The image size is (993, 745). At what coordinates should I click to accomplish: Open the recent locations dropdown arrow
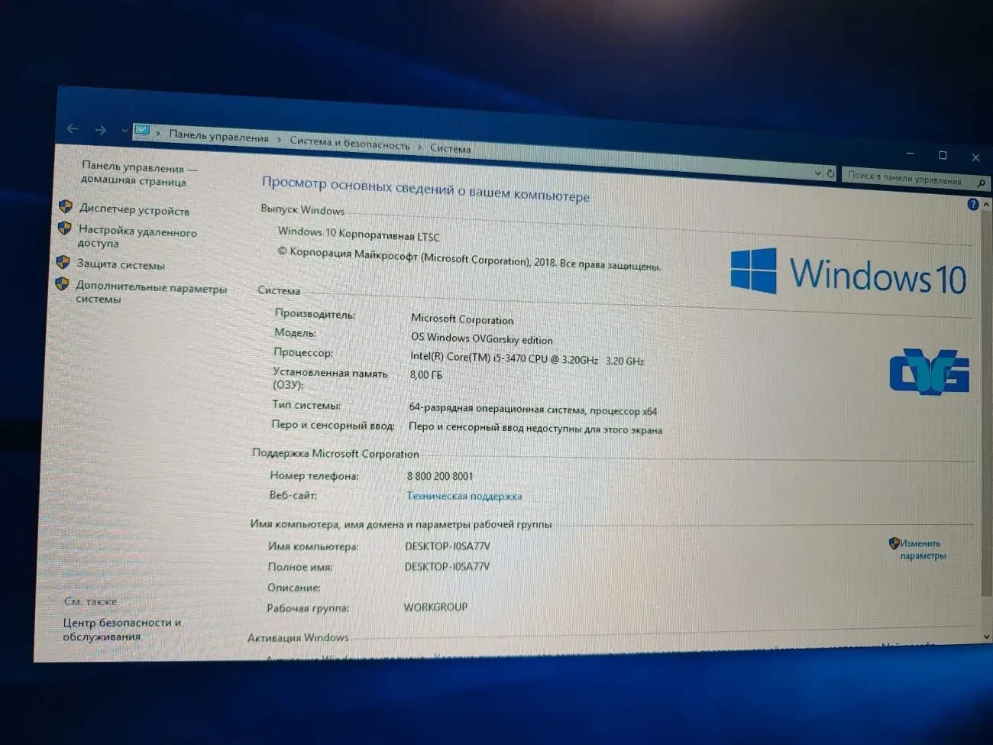(124, 131)
